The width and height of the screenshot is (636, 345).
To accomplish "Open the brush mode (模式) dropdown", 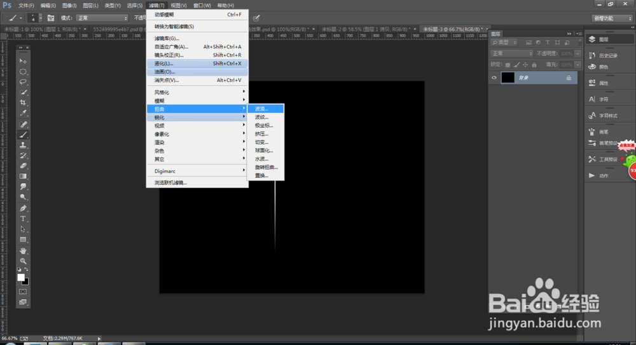I will click(102, 18).
